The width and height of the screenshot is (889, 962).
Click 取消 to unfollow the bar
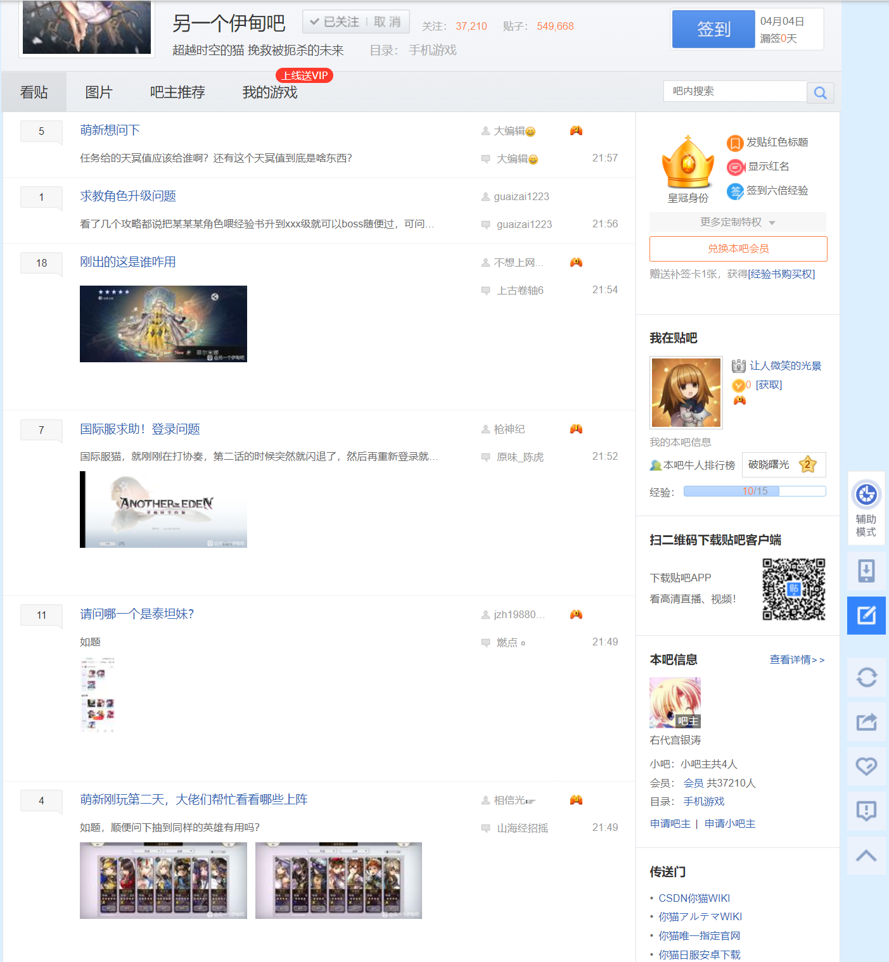click(387, 22)
